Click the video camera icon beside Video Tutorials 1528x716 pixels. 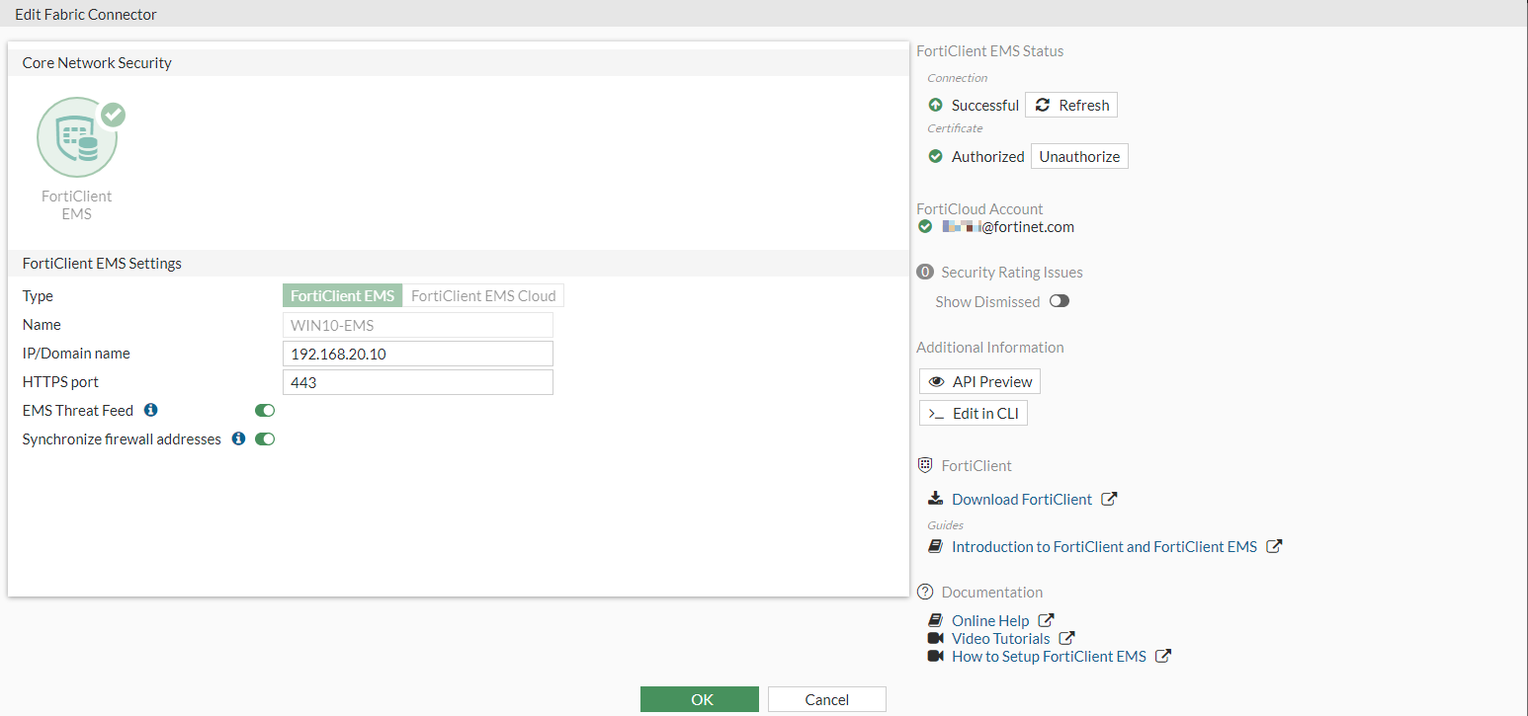tap(935, 637)
